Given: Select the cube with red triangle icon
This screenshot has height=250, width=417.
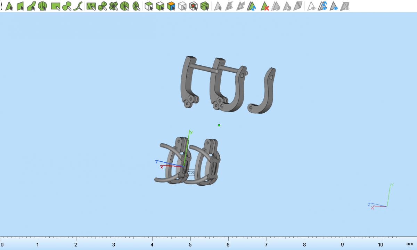Looking at the screenshot, I should tap(193, 6).
